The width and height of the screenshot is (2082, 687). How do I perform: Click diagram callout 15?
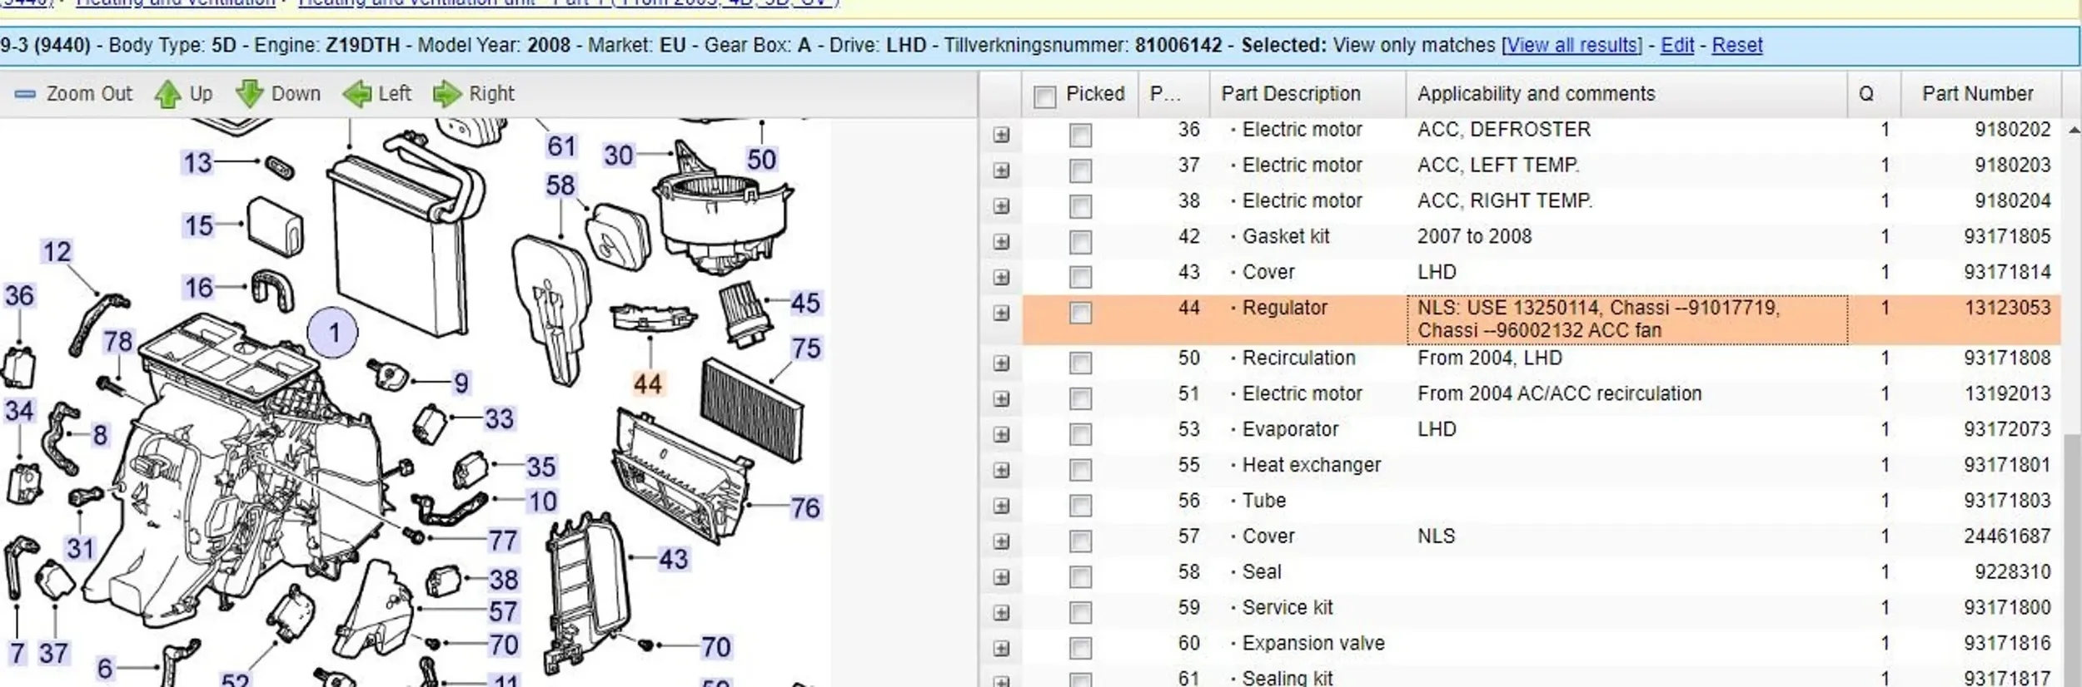pyautogui.click(x=198, y=225)
